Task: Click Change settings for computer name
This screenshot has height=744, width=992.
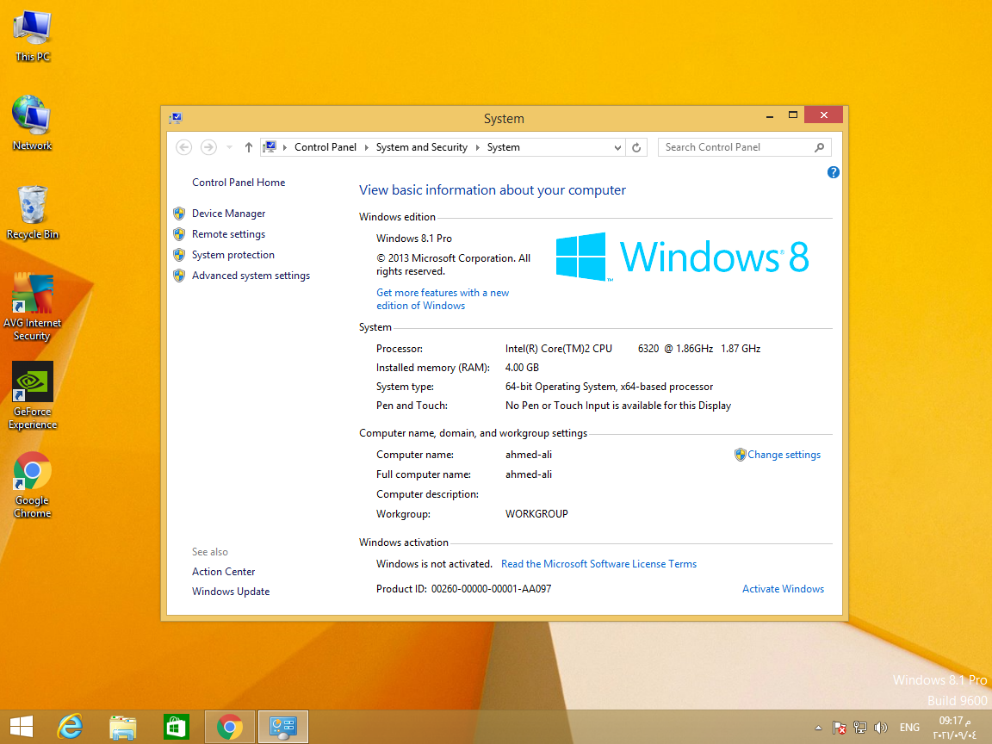Action: (784, 455)
